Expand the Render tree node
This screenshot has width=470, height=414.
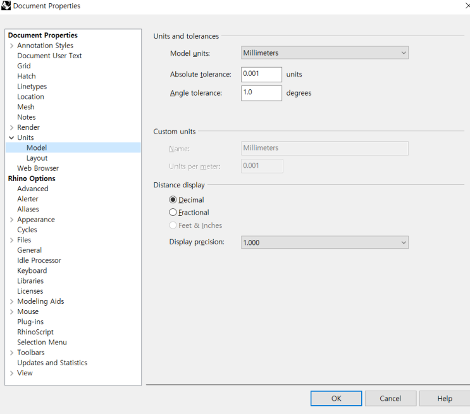11,127
